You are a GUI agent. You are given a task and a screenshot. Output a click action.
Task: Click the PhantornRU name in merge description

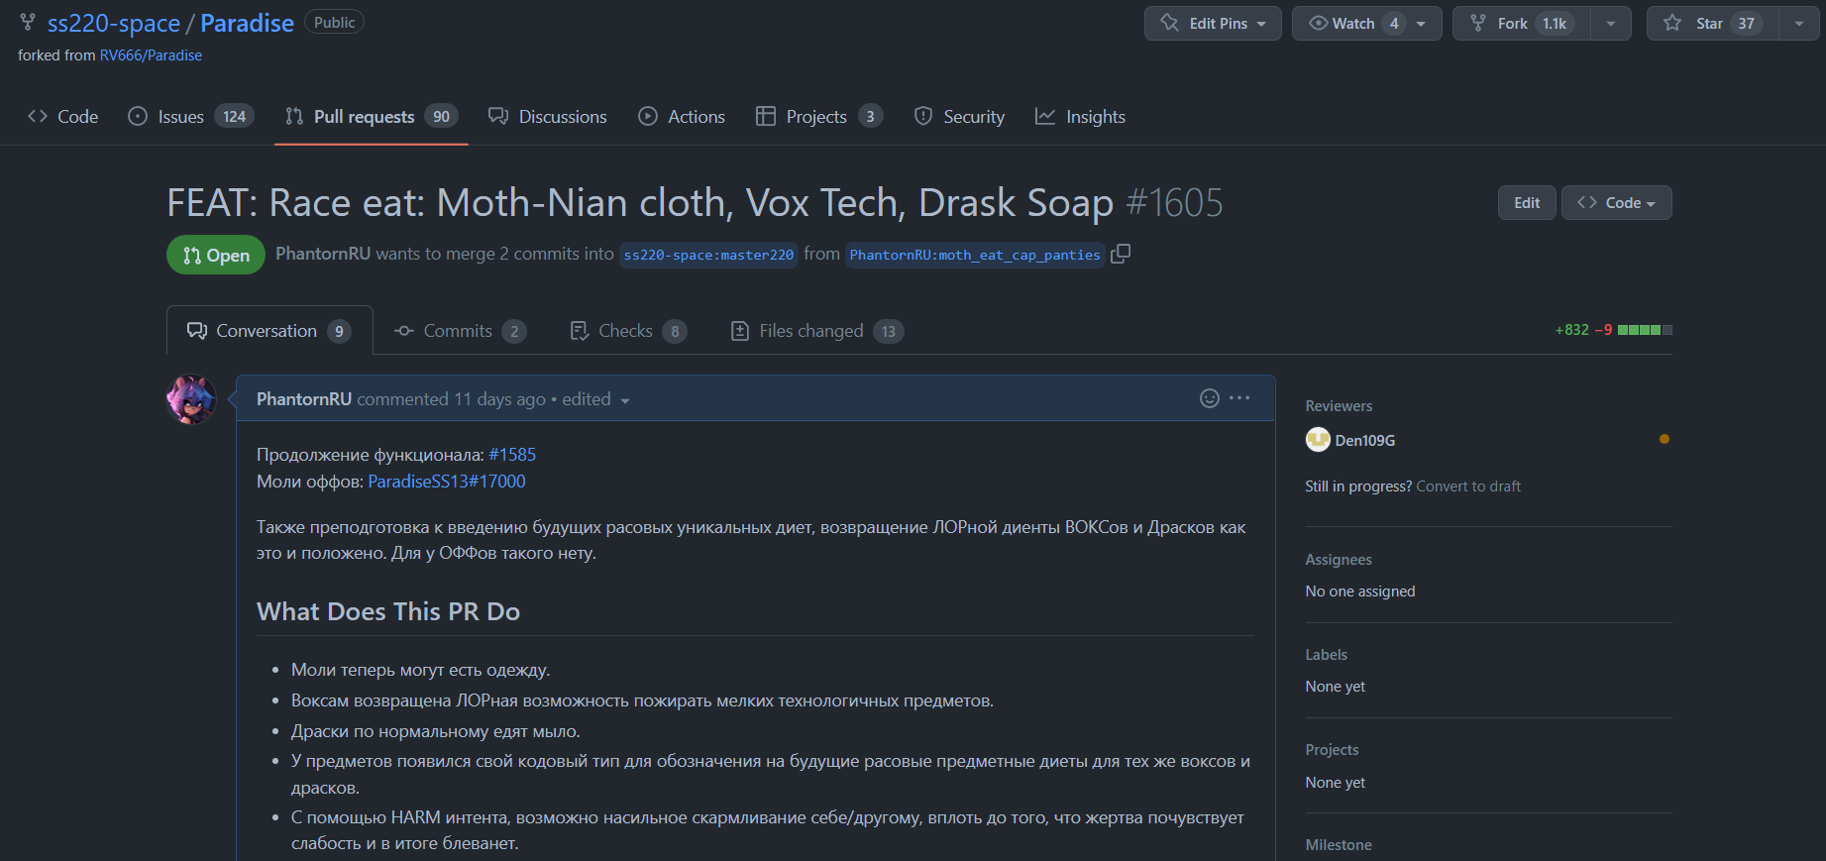coord(323,254)
